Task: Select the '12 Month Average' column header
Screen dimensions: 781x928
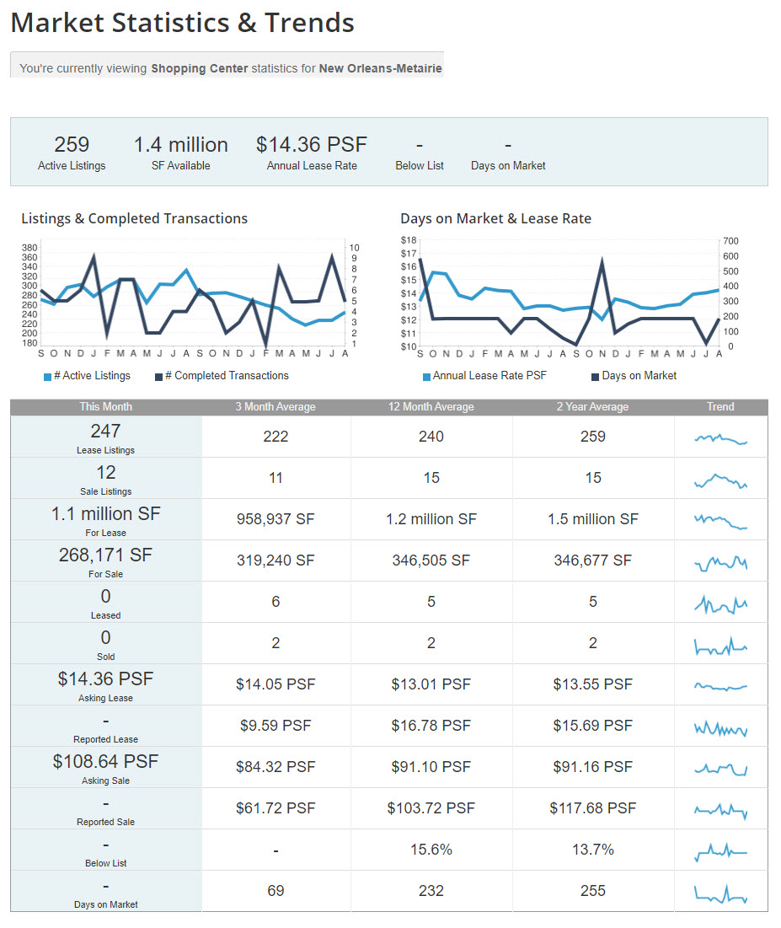Action: pos(431,406)
